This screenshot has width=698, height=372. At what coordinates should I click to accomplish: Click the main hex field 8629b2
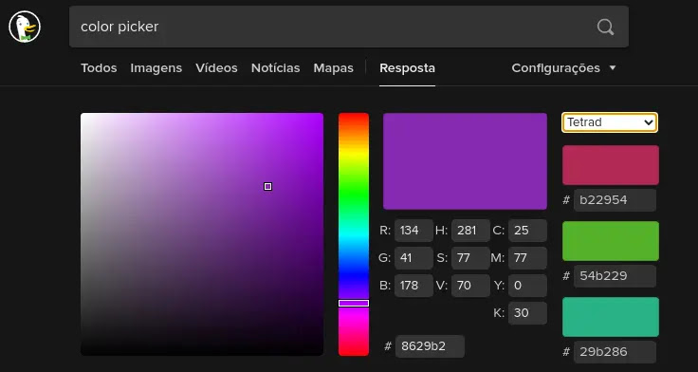[x=430, y=346]
